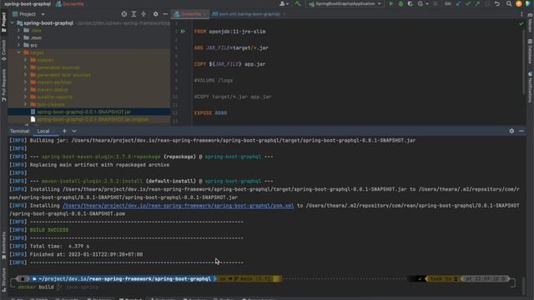Hide the Project tool window
Screen dimensions: 534x300
(165, 14)
